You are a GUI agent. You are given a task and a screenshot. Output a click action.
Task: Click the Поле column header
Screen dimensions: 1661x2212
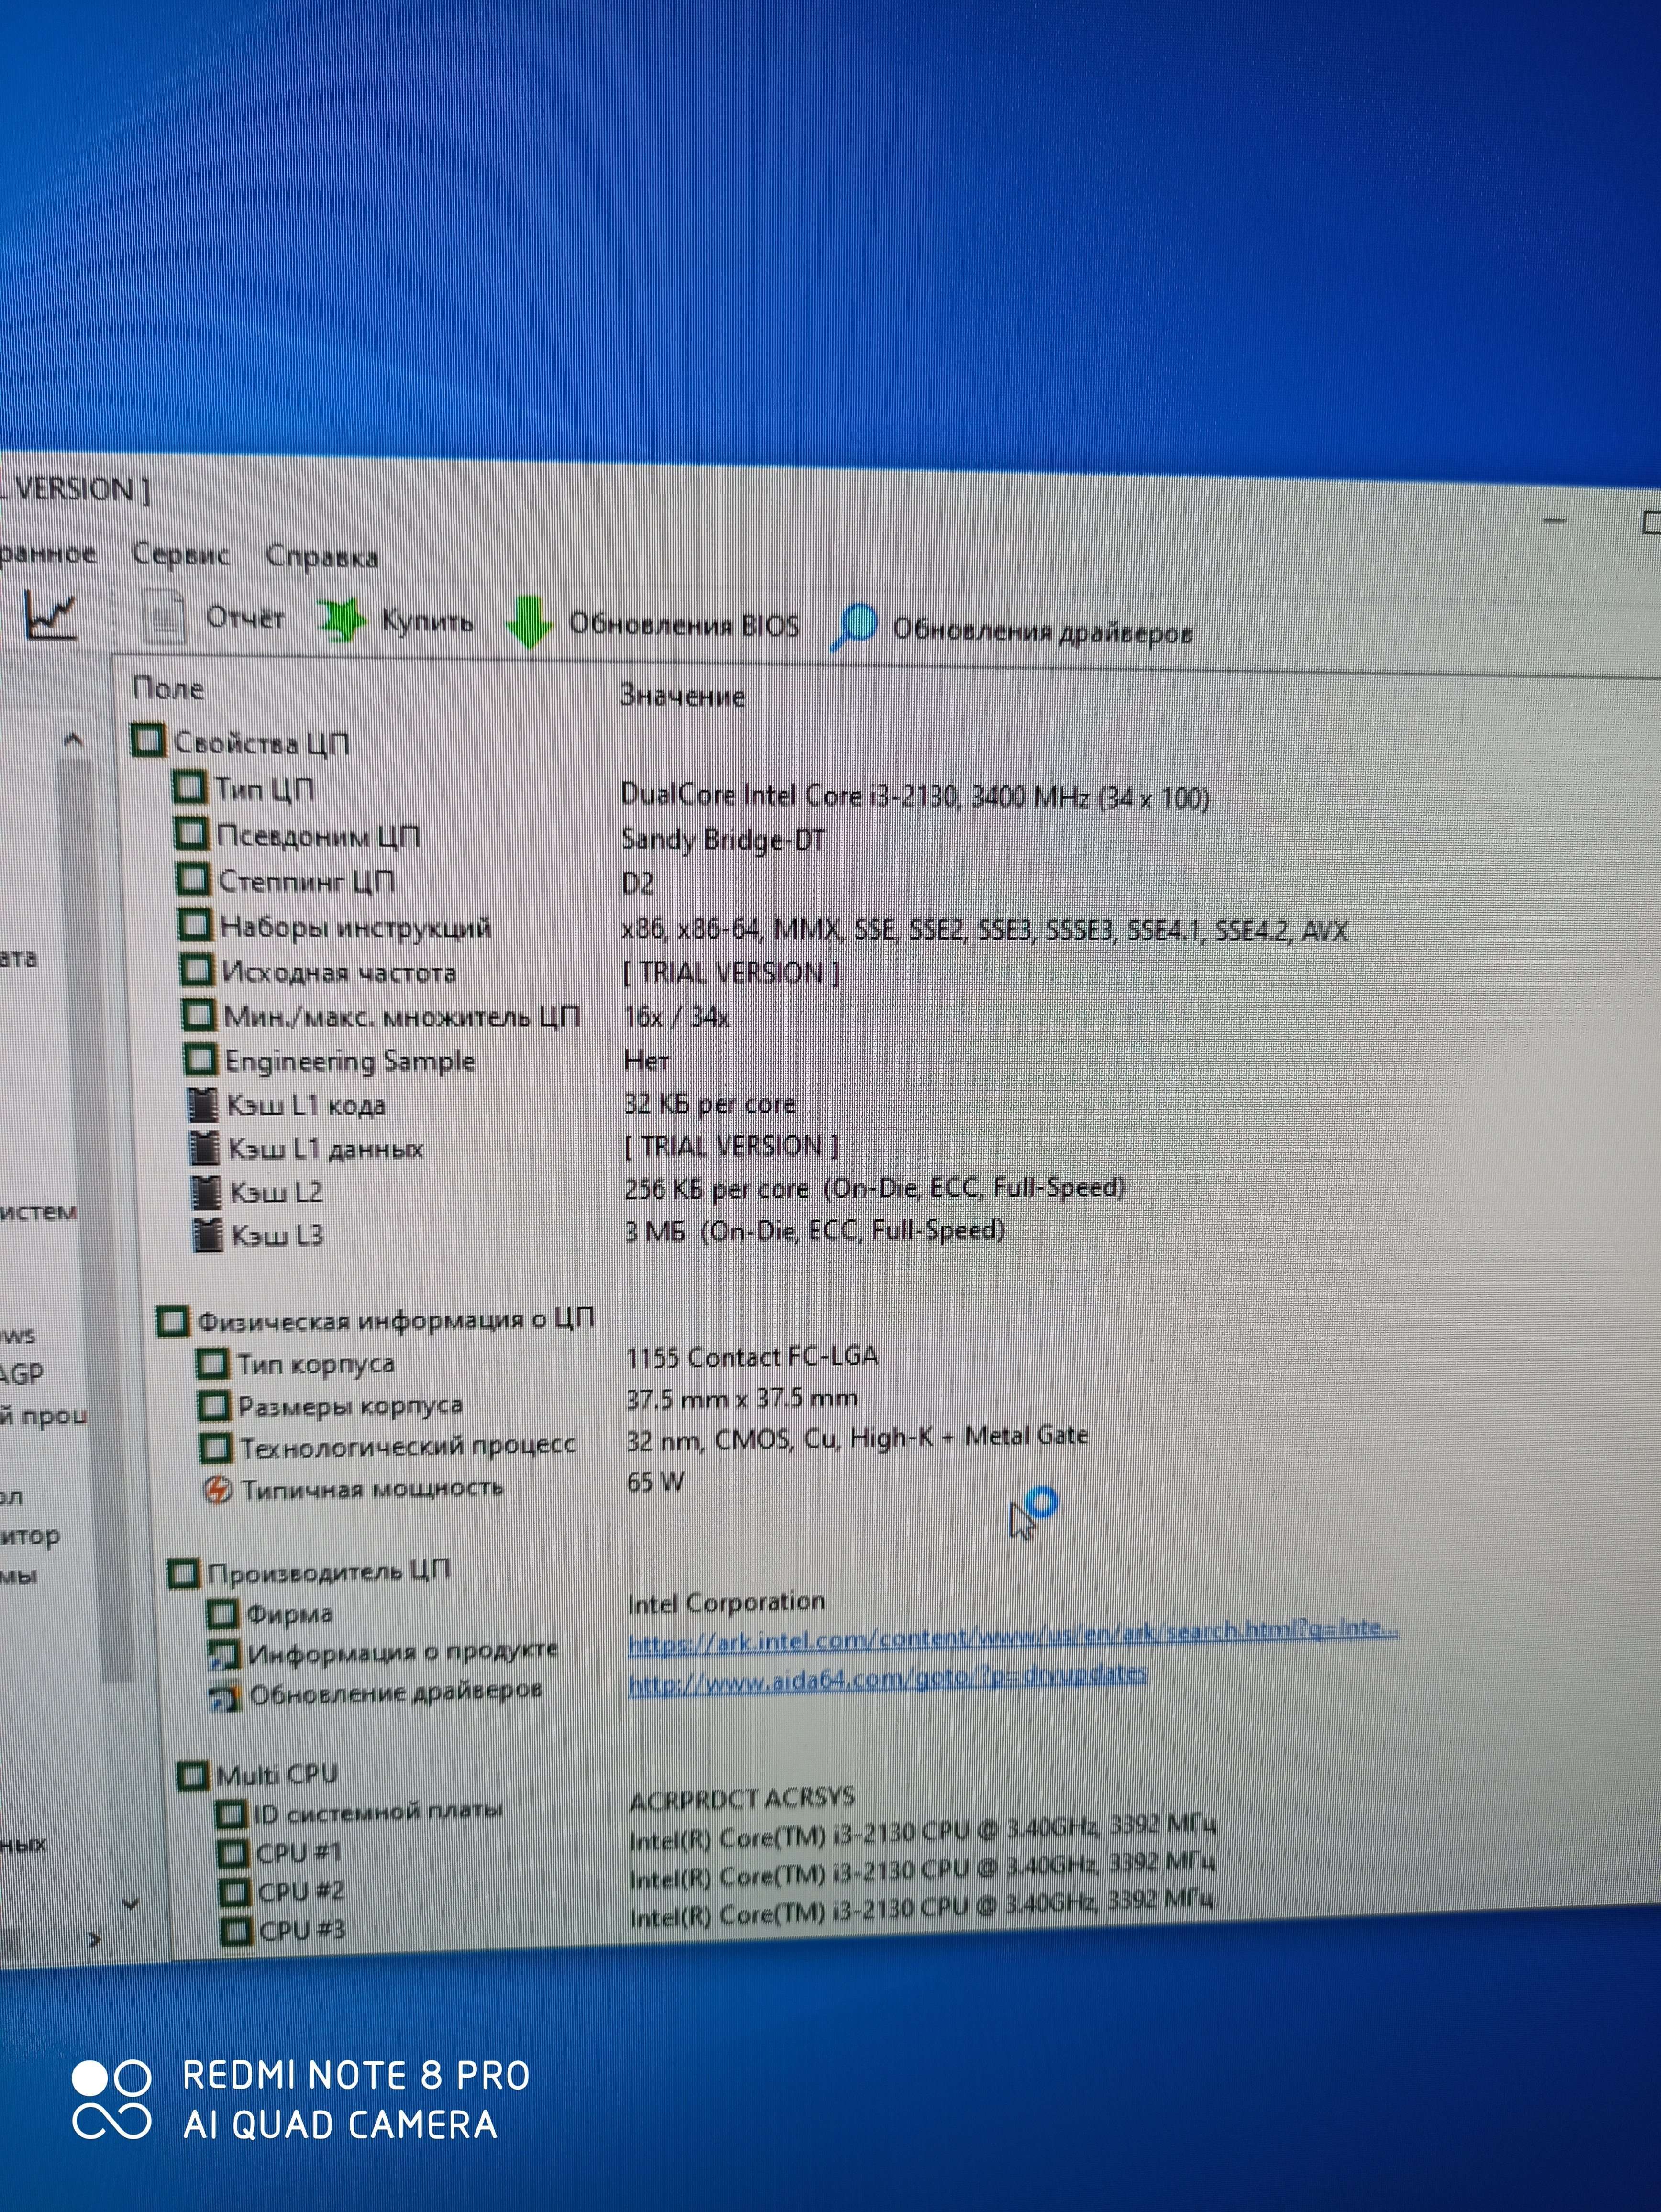[168, 688]
